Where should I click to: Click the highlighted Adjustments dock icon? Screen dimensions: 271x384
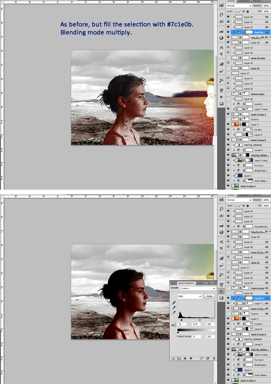(221, 291)
